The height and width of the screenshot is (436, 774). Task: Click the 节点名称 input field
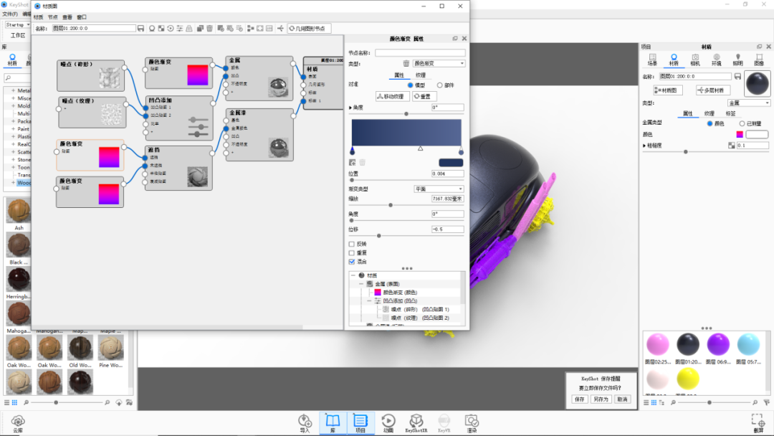(420, 52)
